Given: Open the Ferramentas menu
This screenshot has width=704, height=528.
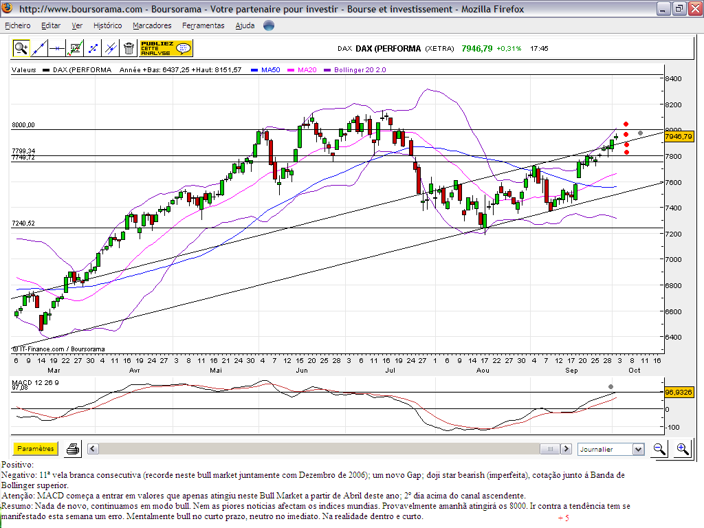Looking at the screenshot, I should pyautogui.click(x=203, y=25).
